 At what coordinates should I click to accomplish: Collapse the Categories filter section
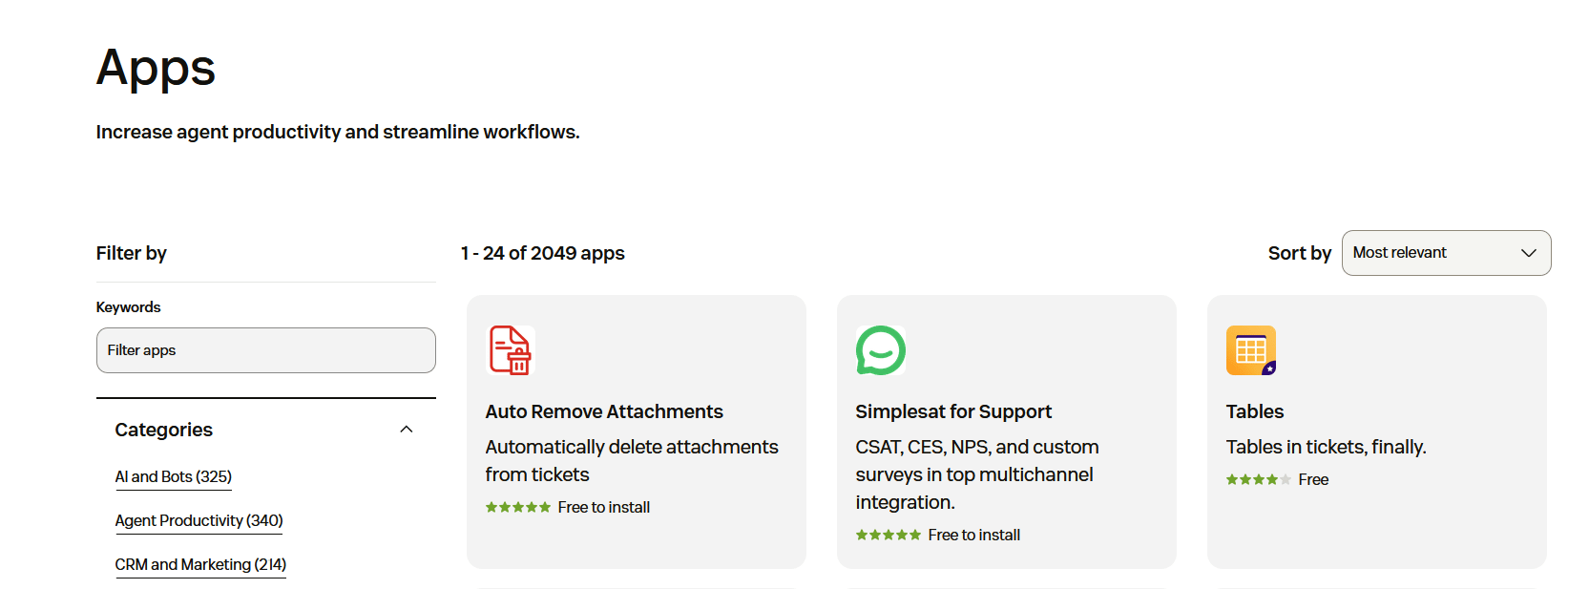pos(407,429)
